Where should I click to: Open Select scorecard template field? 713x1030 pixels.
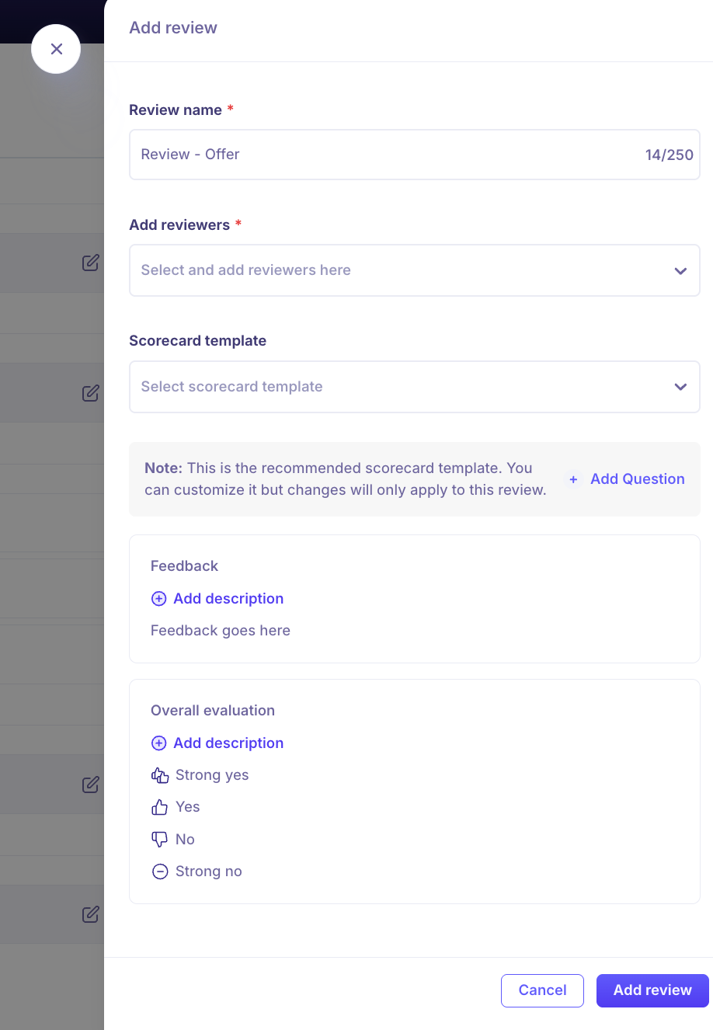(x=388, y=387)
